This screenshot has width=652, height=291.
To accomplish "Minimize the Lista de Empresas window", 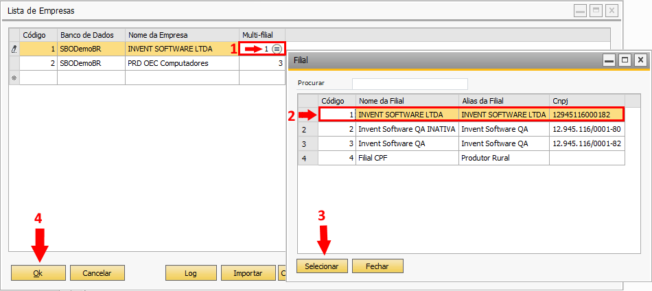I will pyautogui.click(x=581, y=11).
